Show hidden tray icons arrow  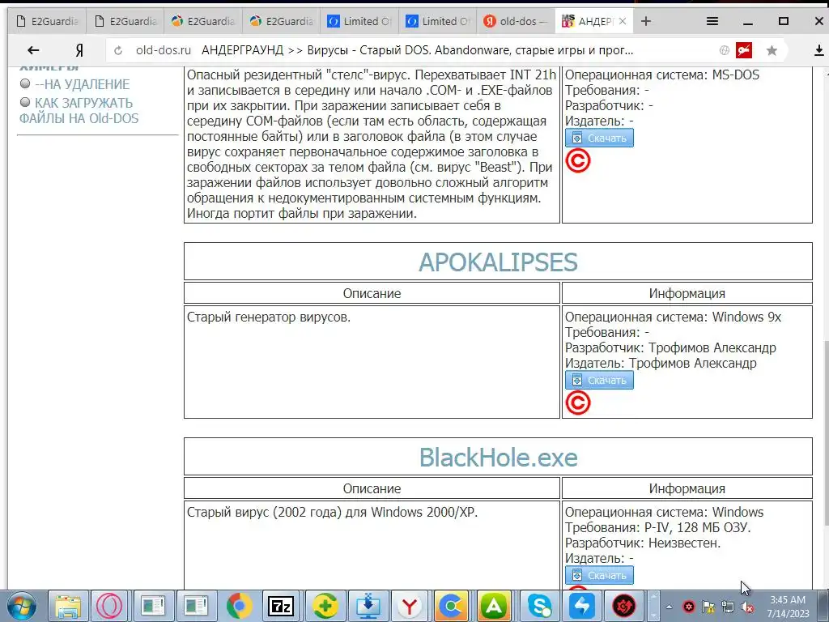669,607
